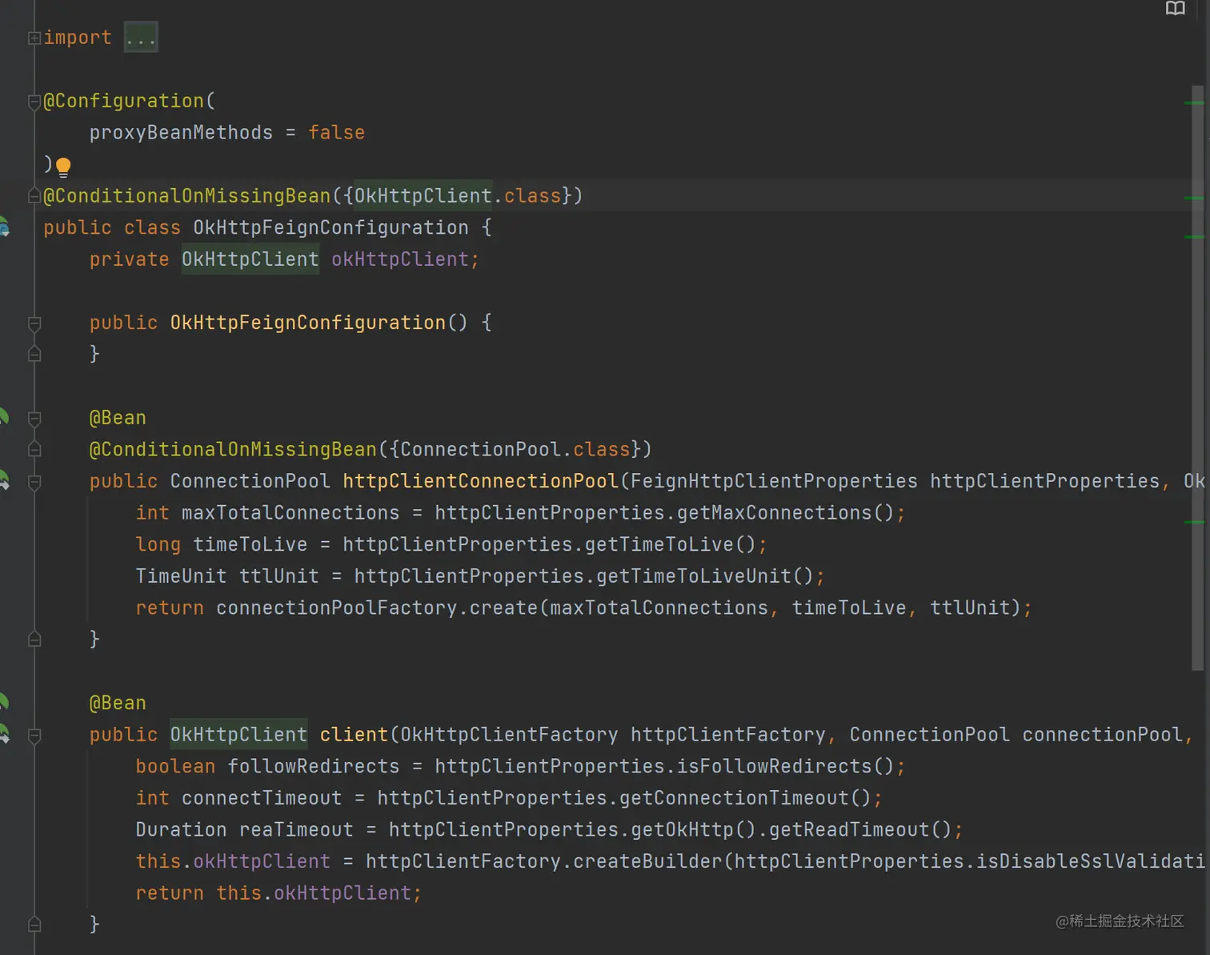
Task: Click the getConnectionTimeout() call
Action: pyautogui.click(x=746, y=798)
